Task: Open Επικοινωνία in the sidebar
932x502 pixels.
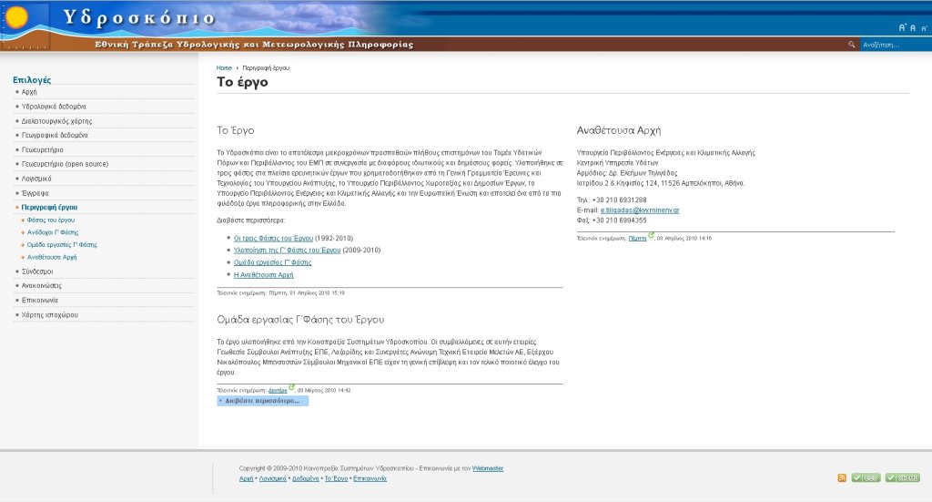Action: [x=40, y=301]
